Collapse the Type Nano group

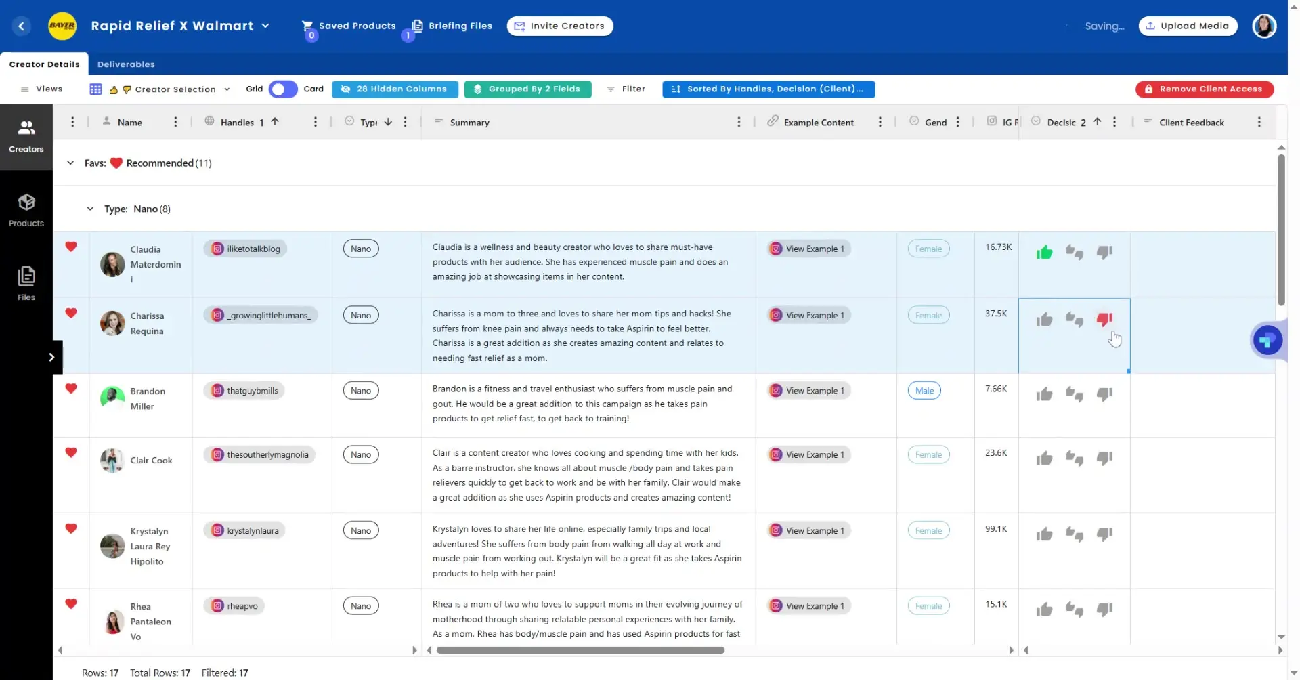[x=90, y=209]
